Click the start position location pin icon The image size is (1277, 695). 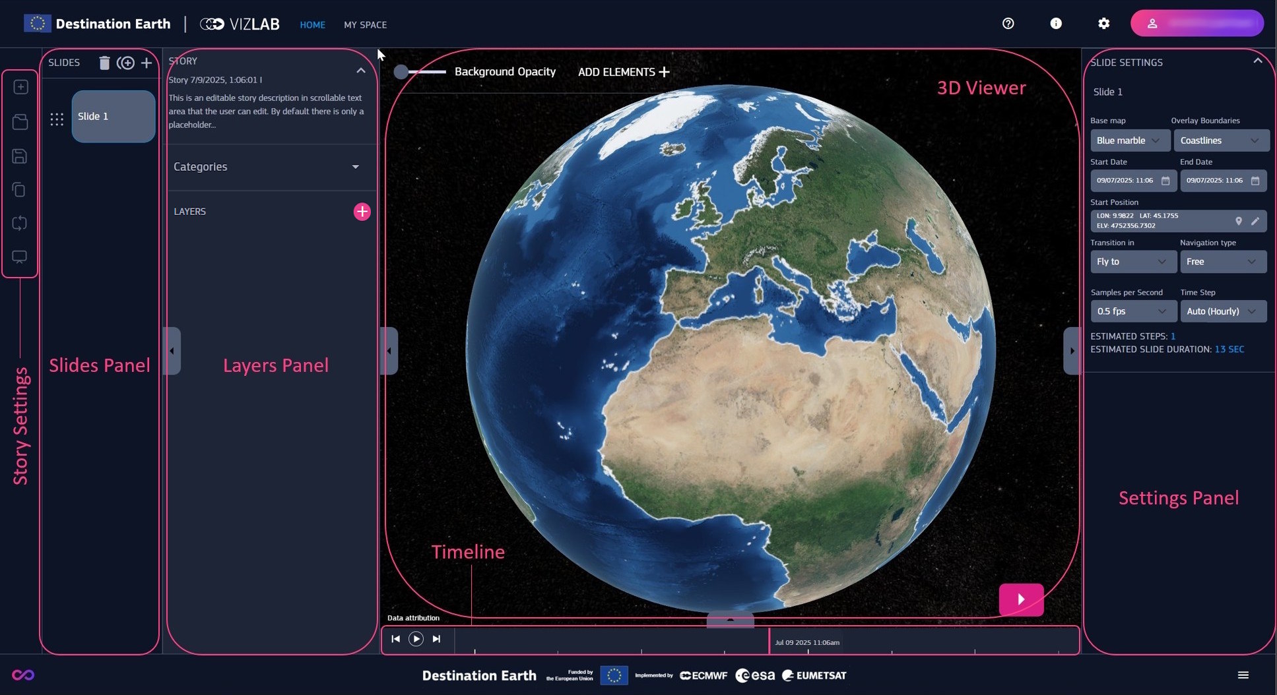coord(1239,221)
